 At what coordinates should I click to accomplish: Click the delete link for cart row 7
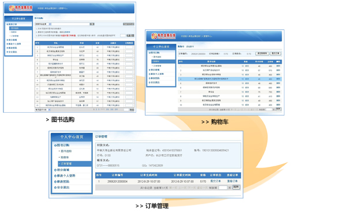coord(278,92)
